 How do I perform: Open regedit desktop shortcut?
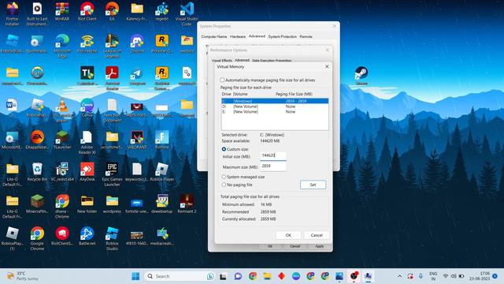pos(161,13)
